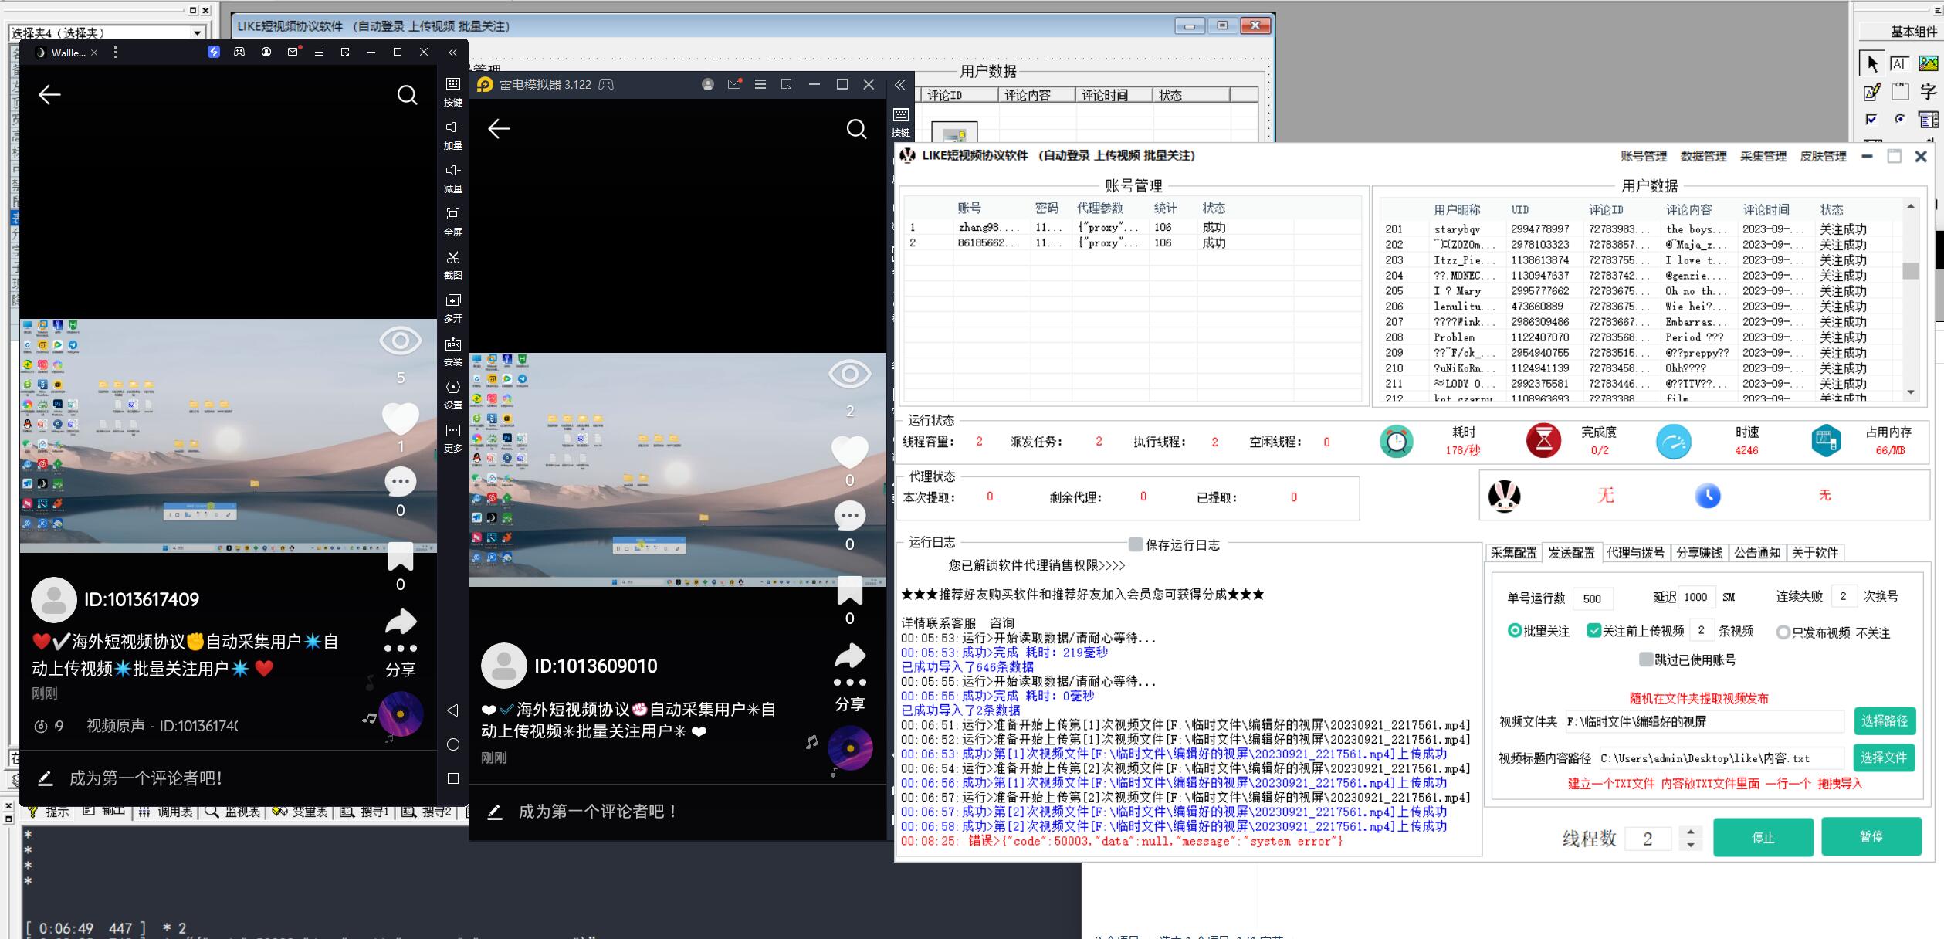The height and width of the screenshot is (939, 1944).
Task: Open the 选择夹4 dropdown at top left
Action: pyautogui.click(x=198, y=32)
